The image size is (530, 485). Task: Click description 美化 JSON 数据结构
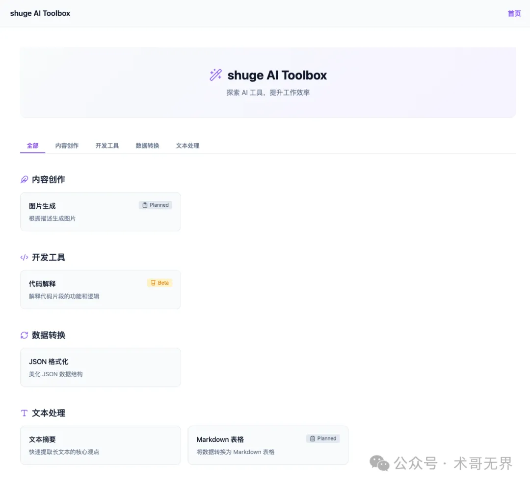pyautogui.click(x=56, y=374)
